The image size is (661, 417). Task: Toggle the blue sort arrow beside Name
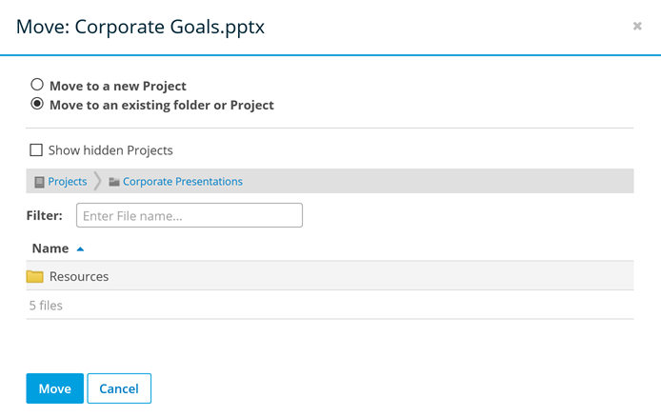(x=80, y=248)
